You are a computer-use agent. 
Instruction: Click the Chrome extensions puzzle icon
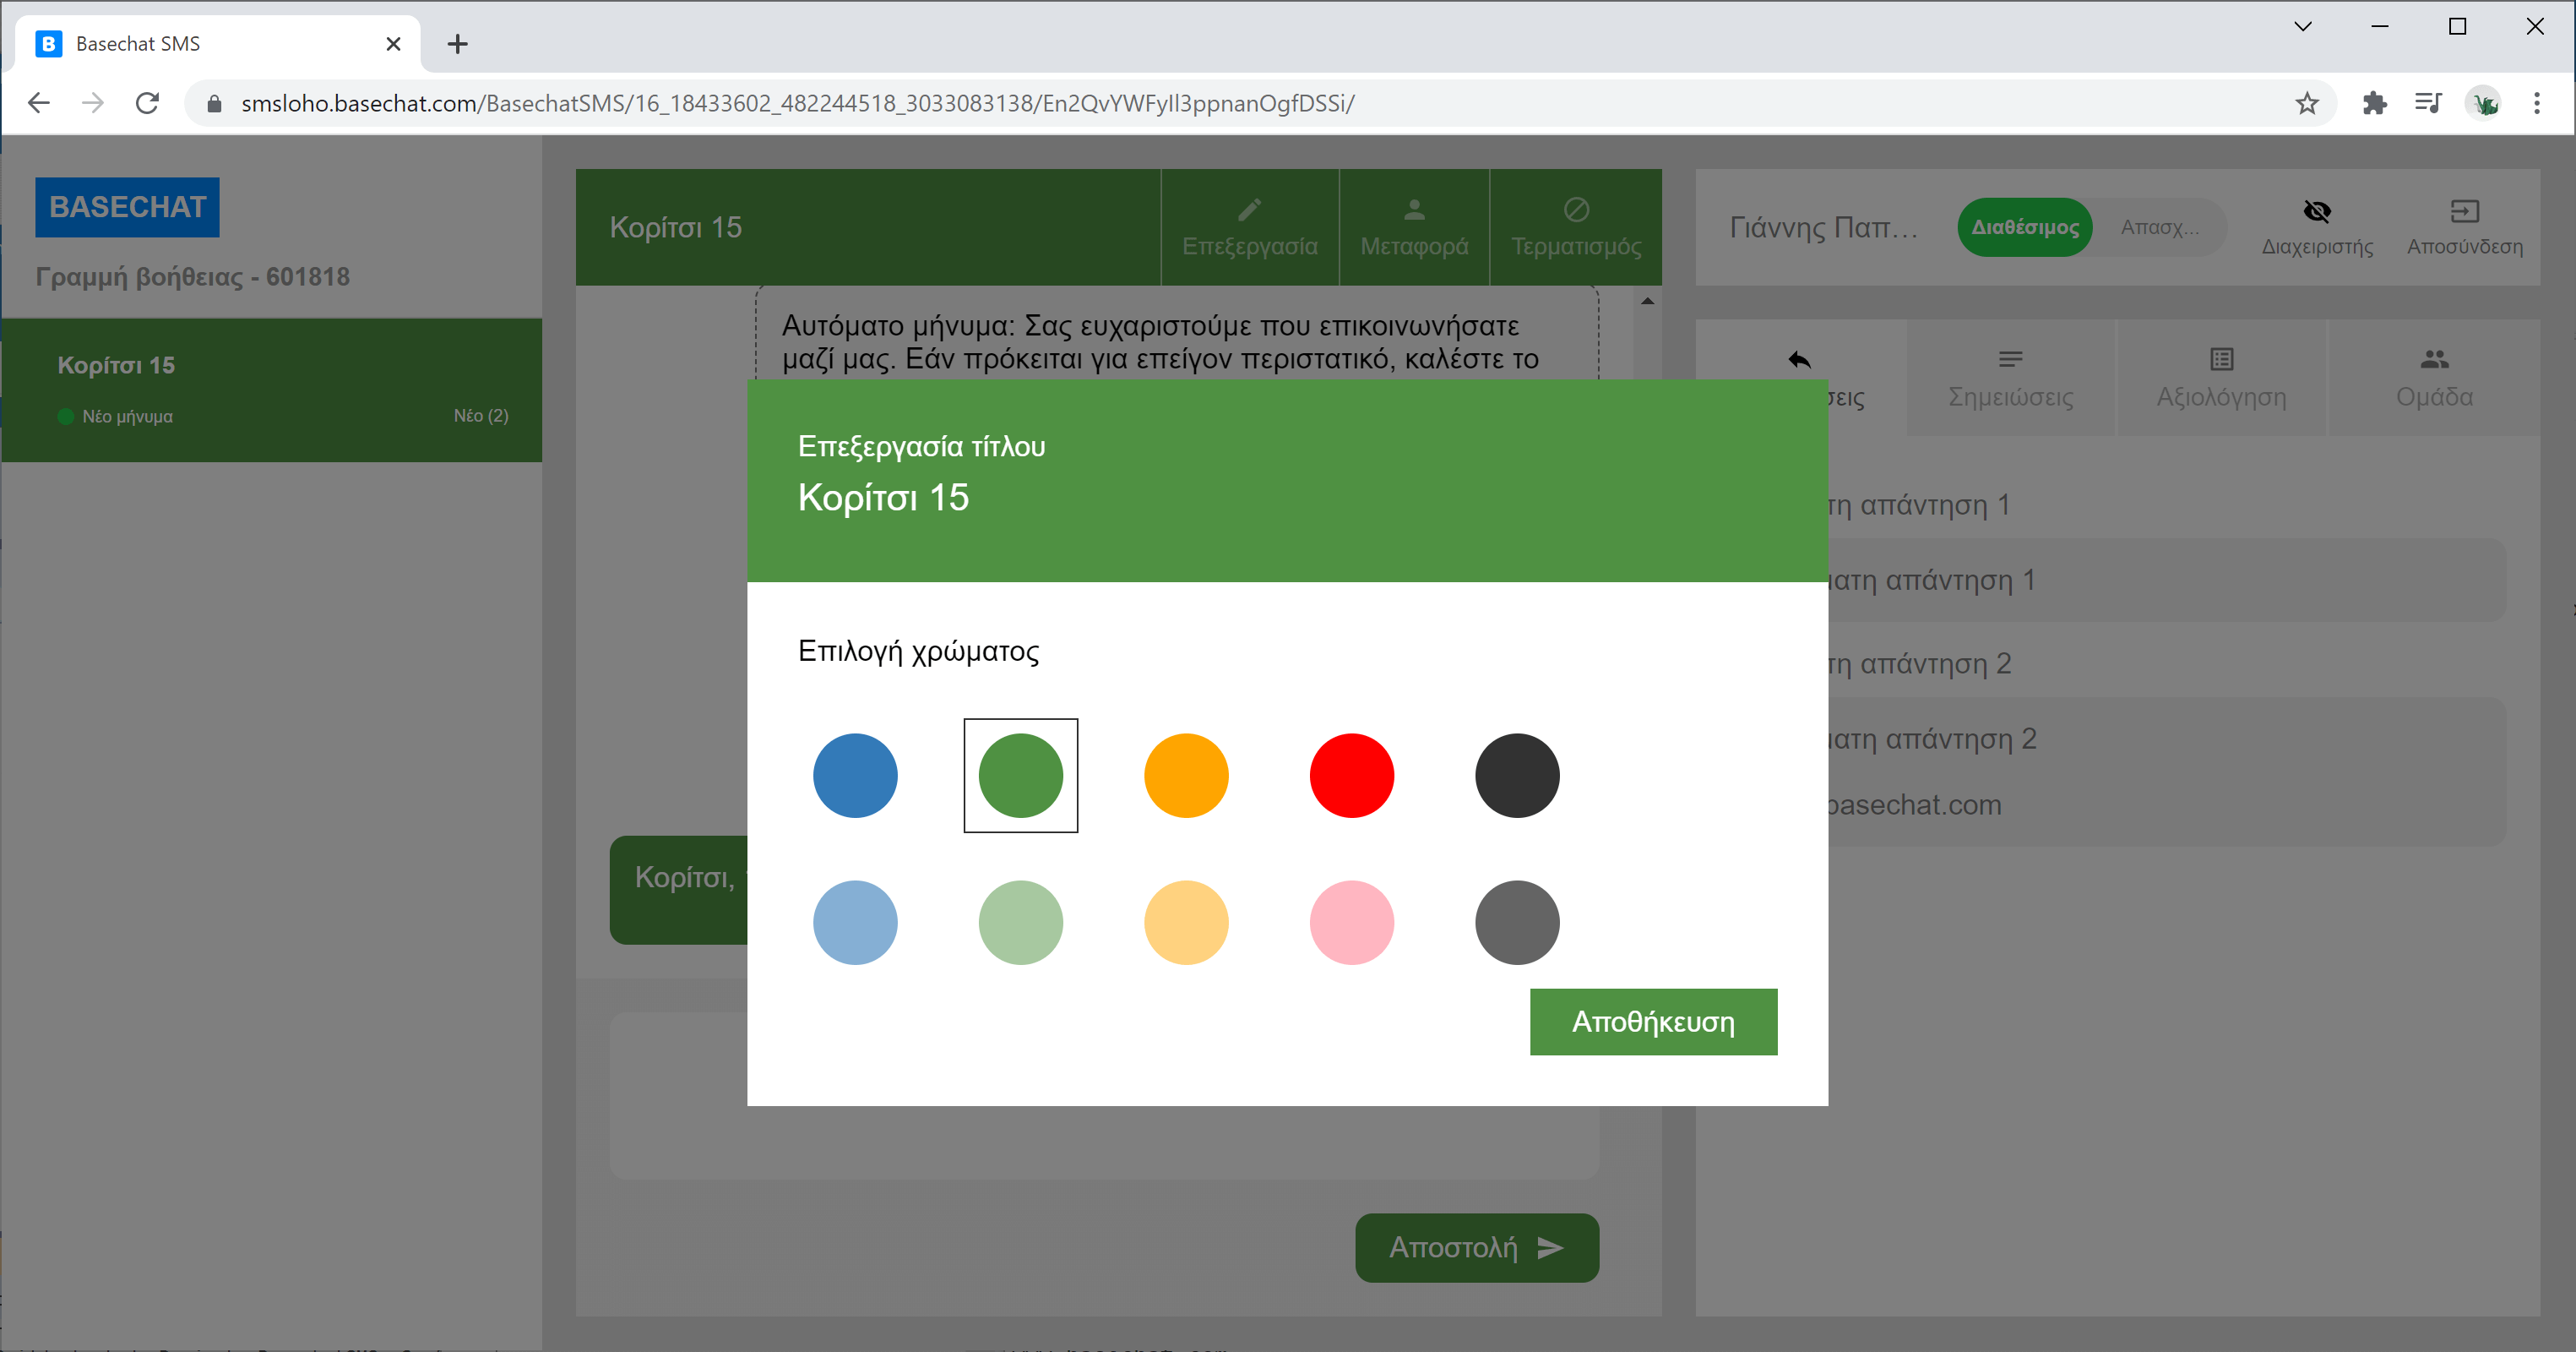coord(2374,103)
